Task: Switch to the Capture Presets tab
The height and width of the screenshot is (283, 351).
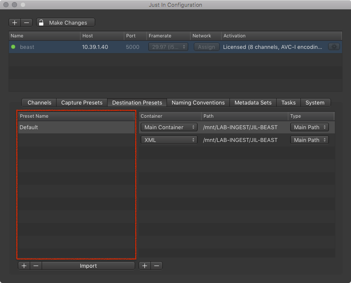Action: [x=82, y=102]
